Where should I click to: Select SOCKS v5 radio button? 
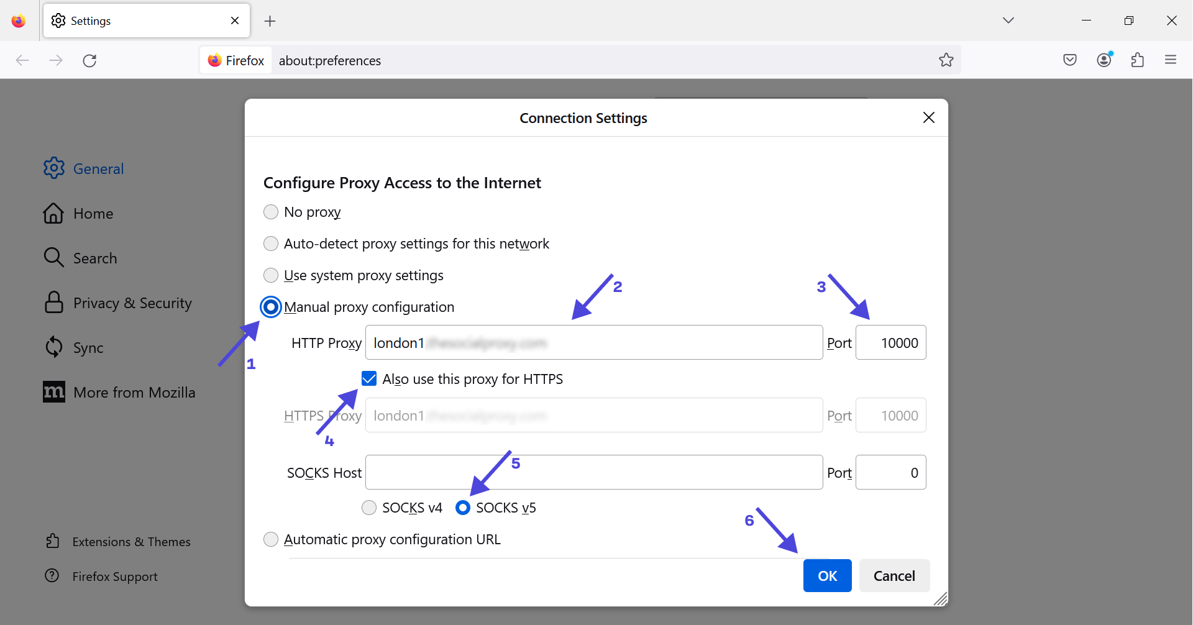pos(463,508)
